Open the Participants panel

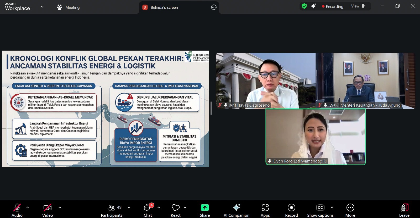tap(112, 210)
